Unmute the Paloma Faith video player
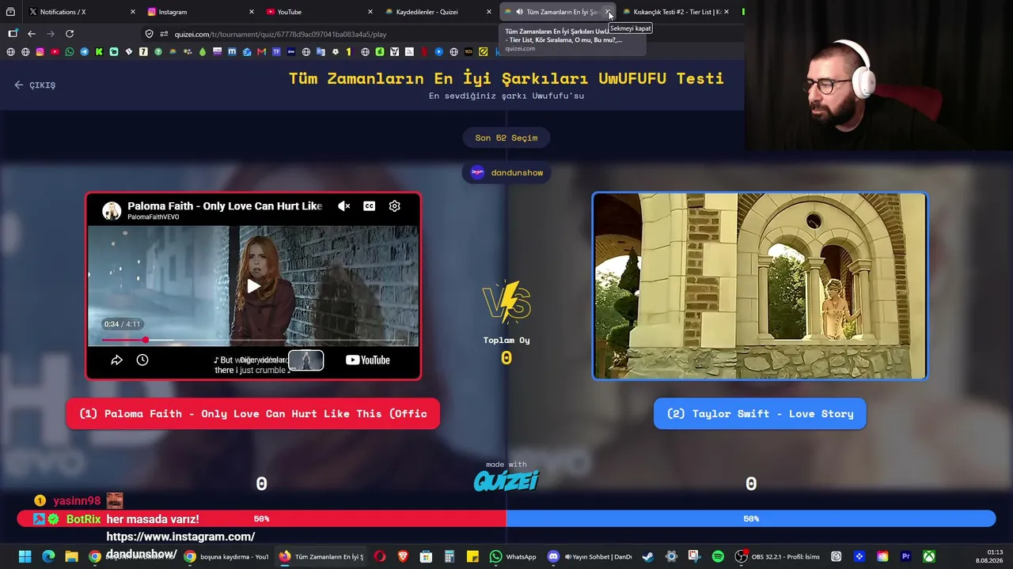 [343, 206]
